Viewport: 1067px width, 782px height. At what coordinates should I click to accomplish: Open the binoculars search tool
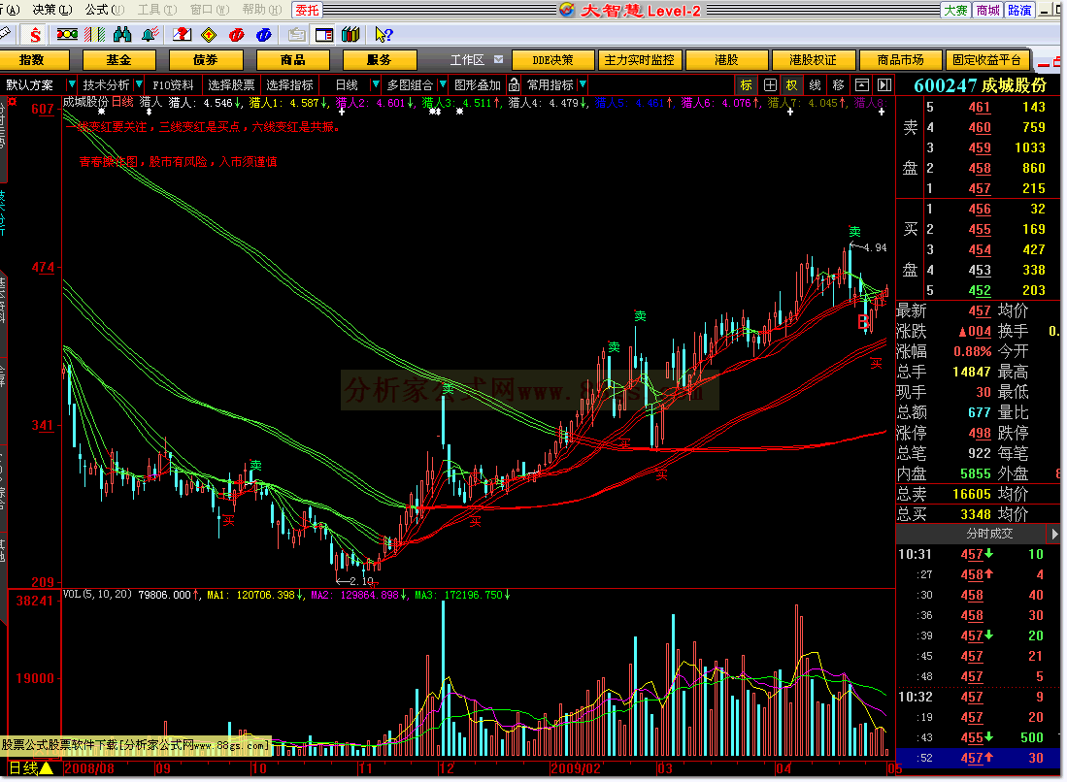(x=122, y=35)
